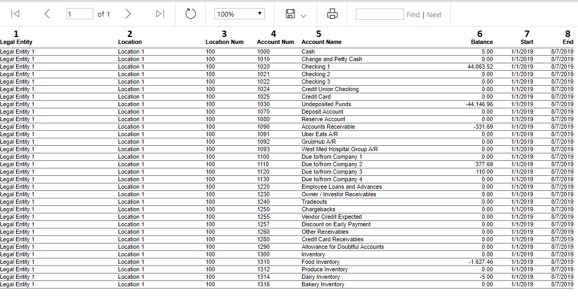Image resolution: width=578 pixels, height=296 pixels.
Task: Click the Dairy Inventory cell
Action: (x=321, y=277)
